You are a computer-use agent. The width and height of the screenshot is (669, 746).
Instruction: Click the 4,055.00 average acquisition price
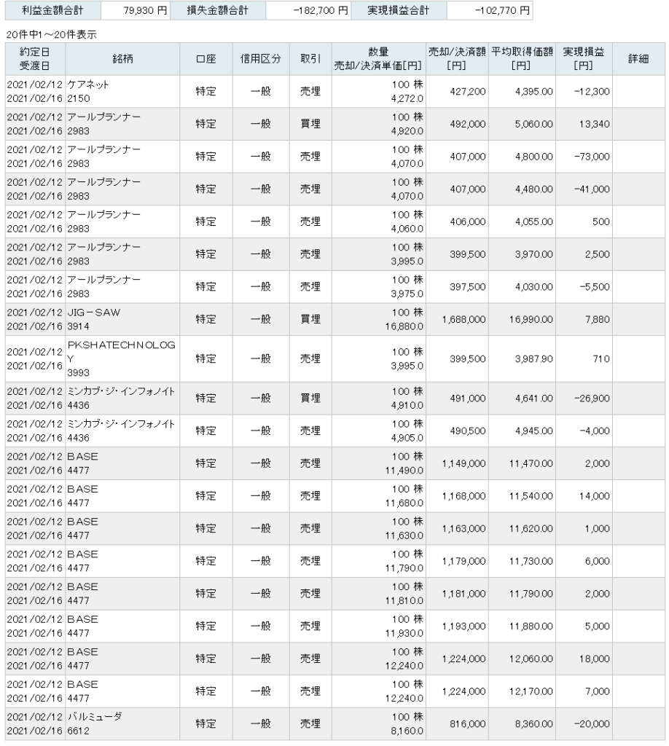pyautogui.click(x=534, y=221)
